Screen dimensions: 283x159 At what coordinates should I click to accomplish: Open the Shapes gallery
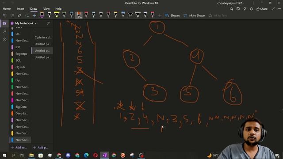172,15
